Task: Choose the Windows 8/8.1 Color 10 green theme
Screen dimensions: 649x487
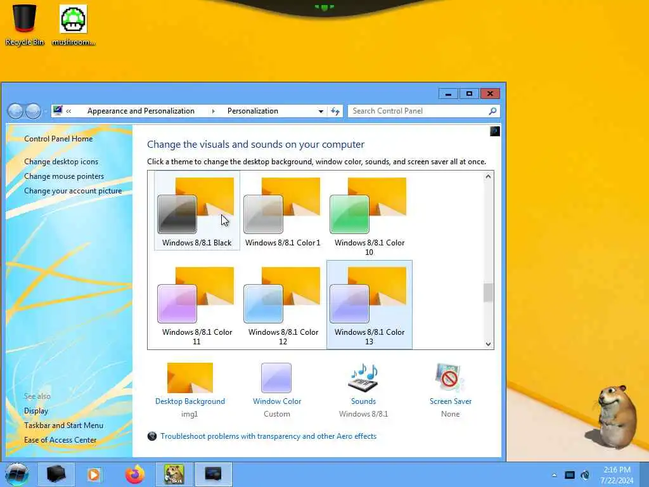Action: click(369, 216)
